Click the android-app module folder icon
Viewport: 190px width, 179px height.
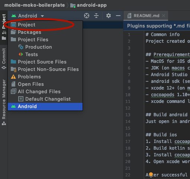point(73,6)
